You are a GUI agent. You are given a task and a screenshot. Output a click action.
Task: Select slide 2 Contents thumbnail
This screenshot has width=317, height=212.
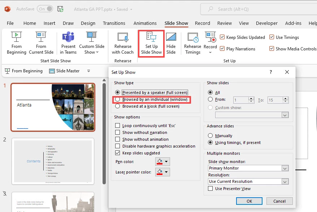53,161
